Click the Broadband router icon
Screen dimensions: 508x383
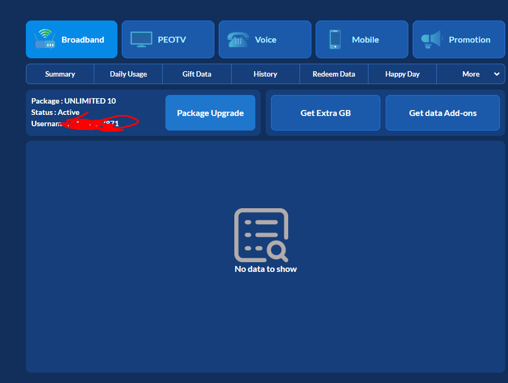pos(45,39)
